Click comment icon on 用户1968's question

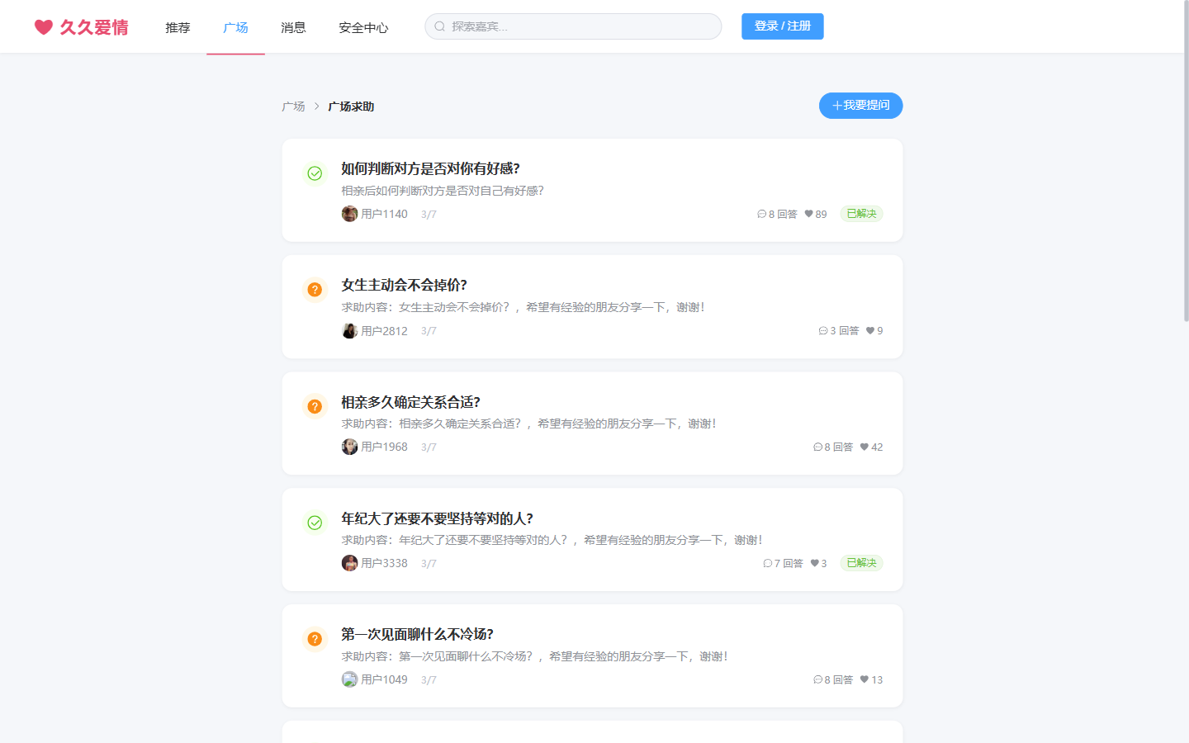[817, 447]
